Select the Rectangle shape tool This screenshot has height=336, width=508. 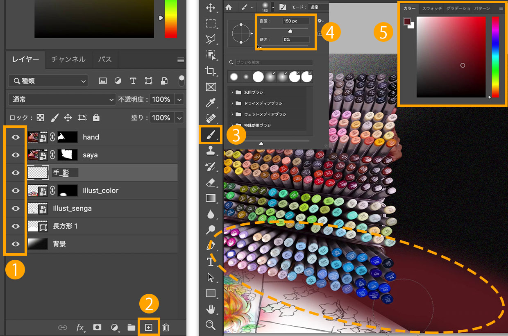tap(211, 293)
